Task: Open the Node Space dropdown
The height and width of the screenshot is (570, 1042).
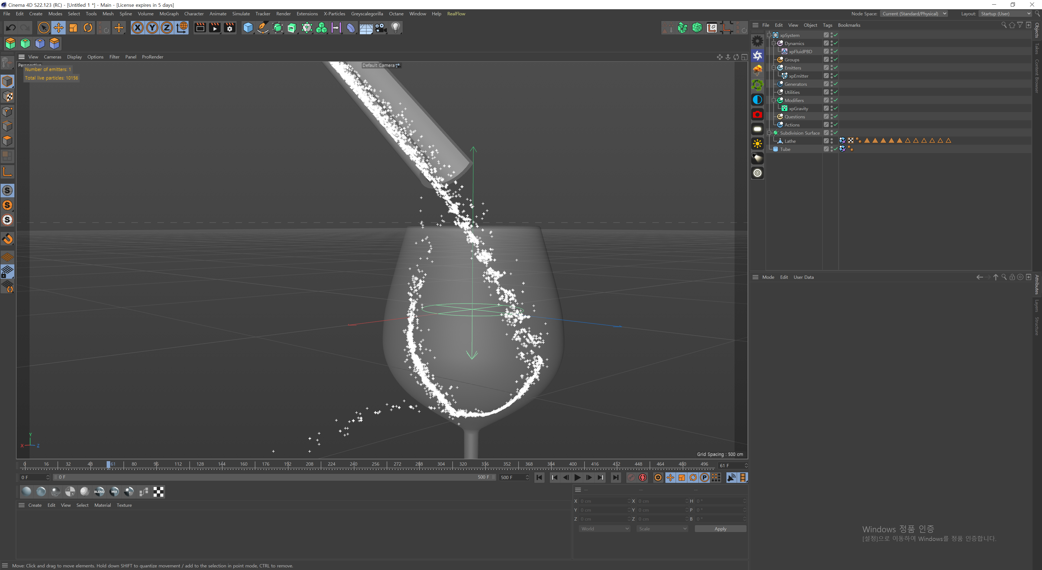Action: pos(914,14)
